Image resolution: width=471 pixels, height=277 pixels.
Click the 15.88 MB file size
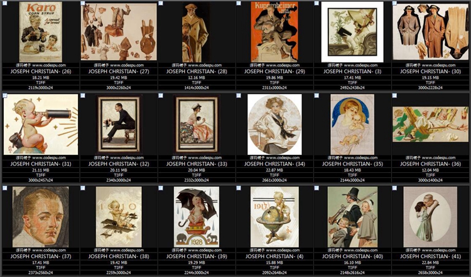pyautogui.click(x=274, y=263)
